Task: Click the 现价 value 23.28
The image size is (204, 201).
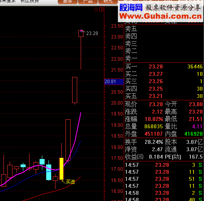Action: 156,104
